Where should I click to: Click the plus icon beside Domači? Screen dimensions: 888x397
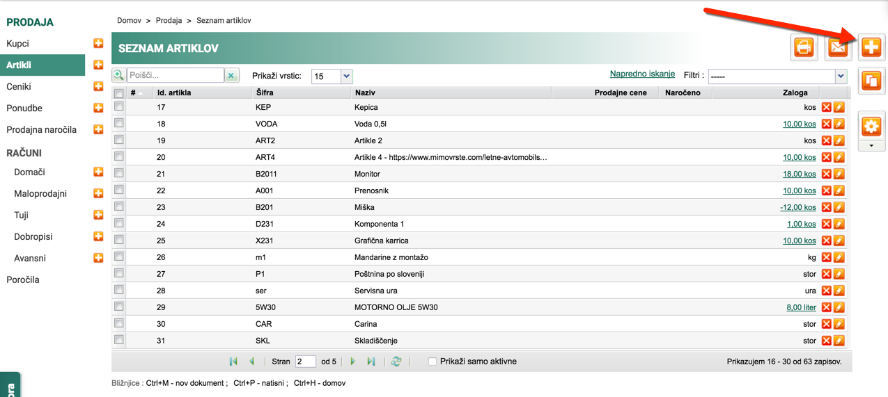[x=98, y=172]
